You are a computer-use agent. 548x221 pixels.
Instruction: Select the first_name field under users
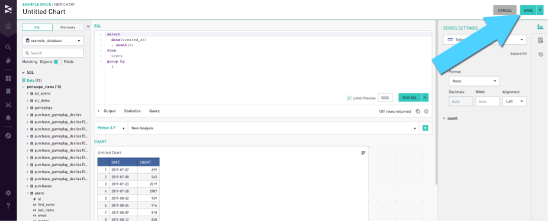point(46,204)
